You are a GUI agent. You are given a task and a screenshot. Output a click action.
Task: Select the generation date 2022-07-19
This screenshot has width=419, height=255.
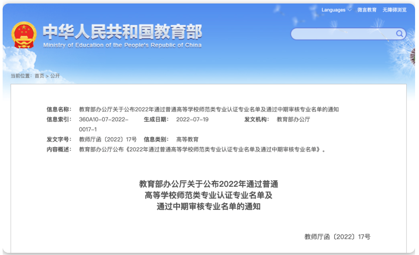pyautogui.click(x=192, y=119)
